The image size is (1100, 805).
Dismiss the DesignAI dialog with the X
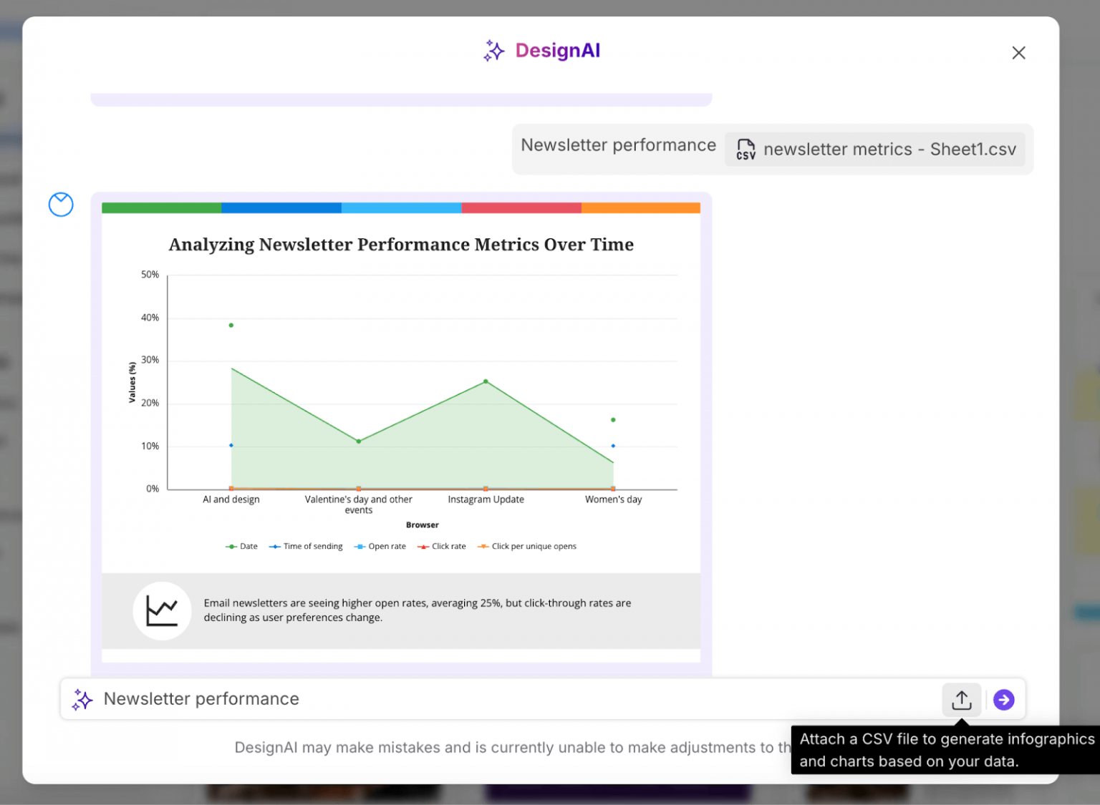point(1018,52)
